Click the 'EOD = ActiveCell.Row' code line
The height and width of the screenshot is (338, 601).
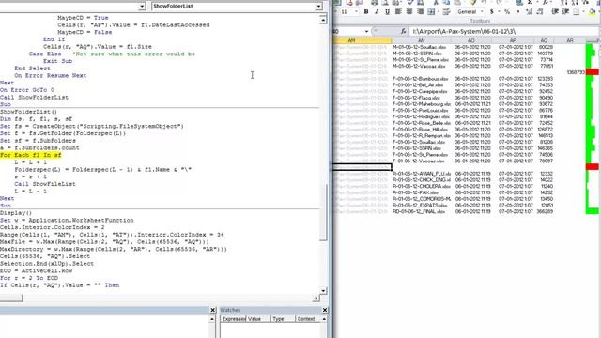click(36, 271)
